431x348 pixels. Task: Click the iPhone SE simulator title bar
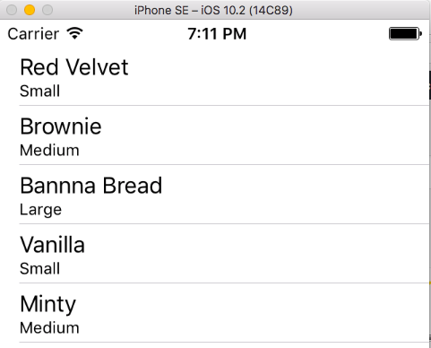(x=214, y=10)
